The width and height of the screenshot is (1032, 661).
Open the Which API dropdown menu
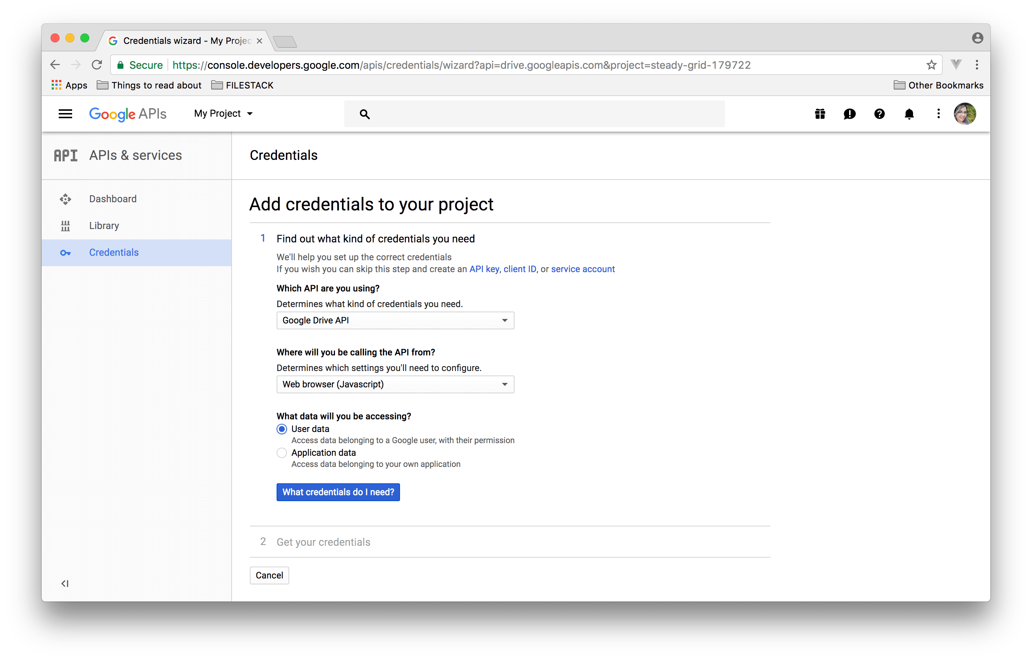[395, 320]
